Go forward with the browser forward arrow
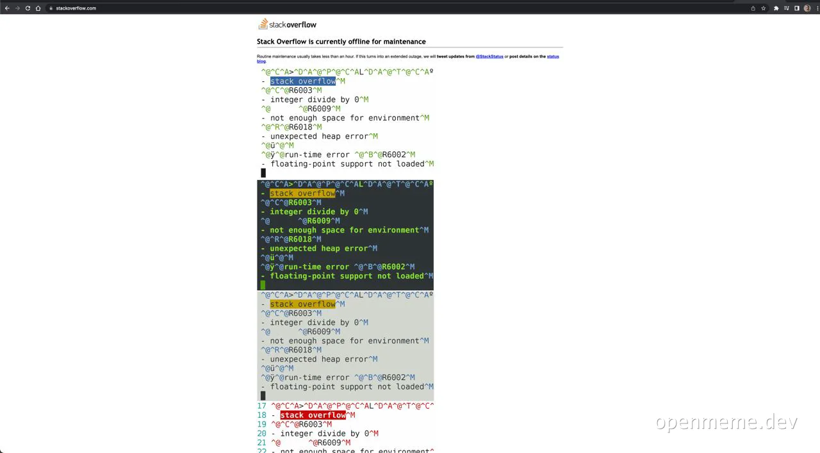Viewport: 820px width, 453px height. 17,8
